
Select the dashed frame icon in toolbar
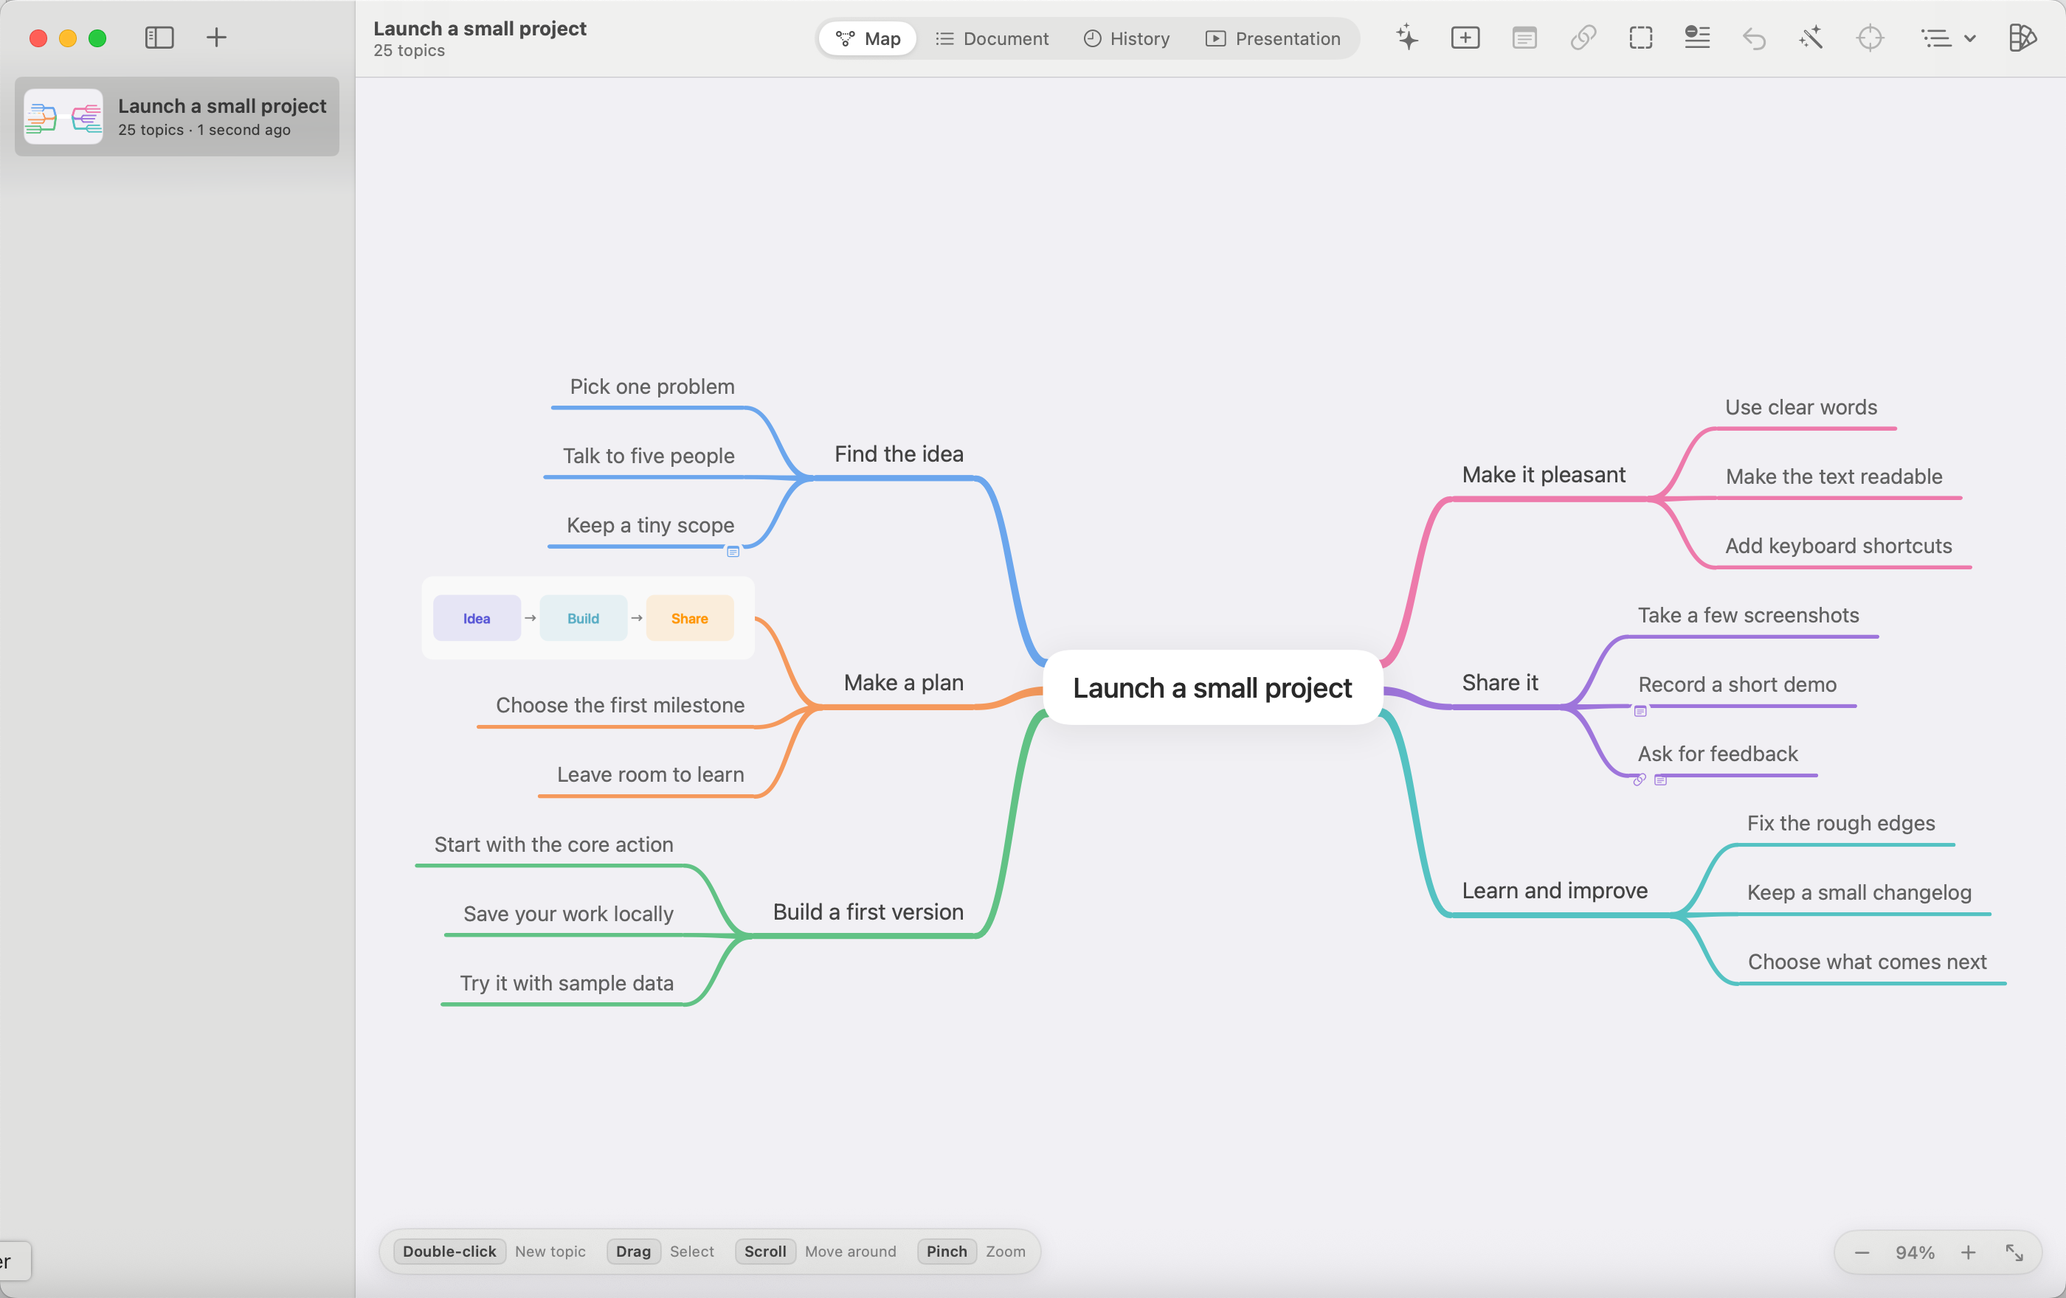(x=1640, y=38)
